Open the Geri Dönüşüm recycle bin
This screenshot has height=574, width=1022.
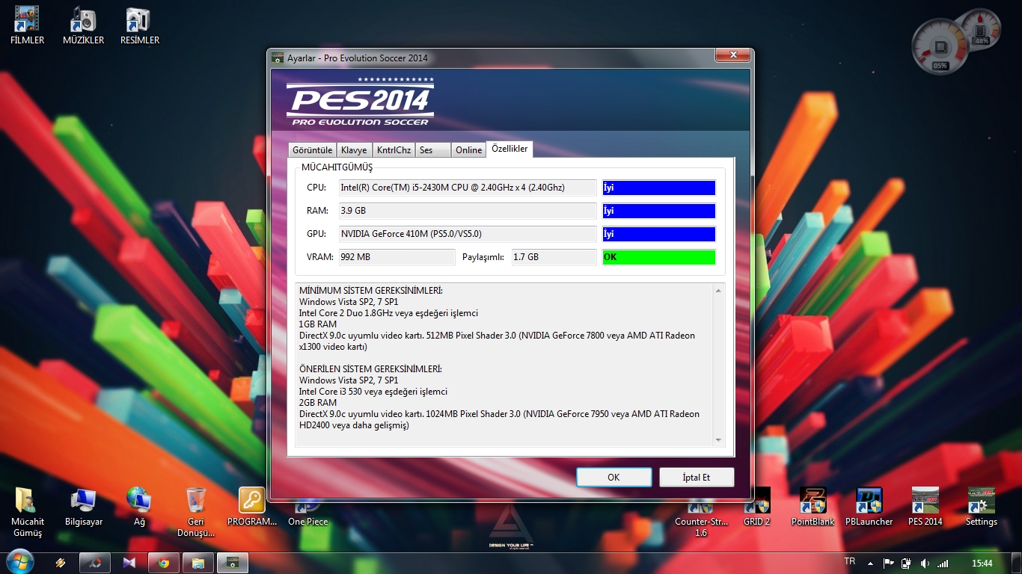[196, 512]
